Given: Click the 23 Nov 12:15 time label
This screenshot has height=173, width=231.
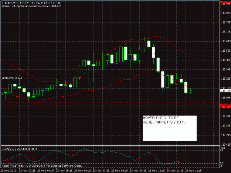Looking at the screenshot, I should (x=193, y=171).
